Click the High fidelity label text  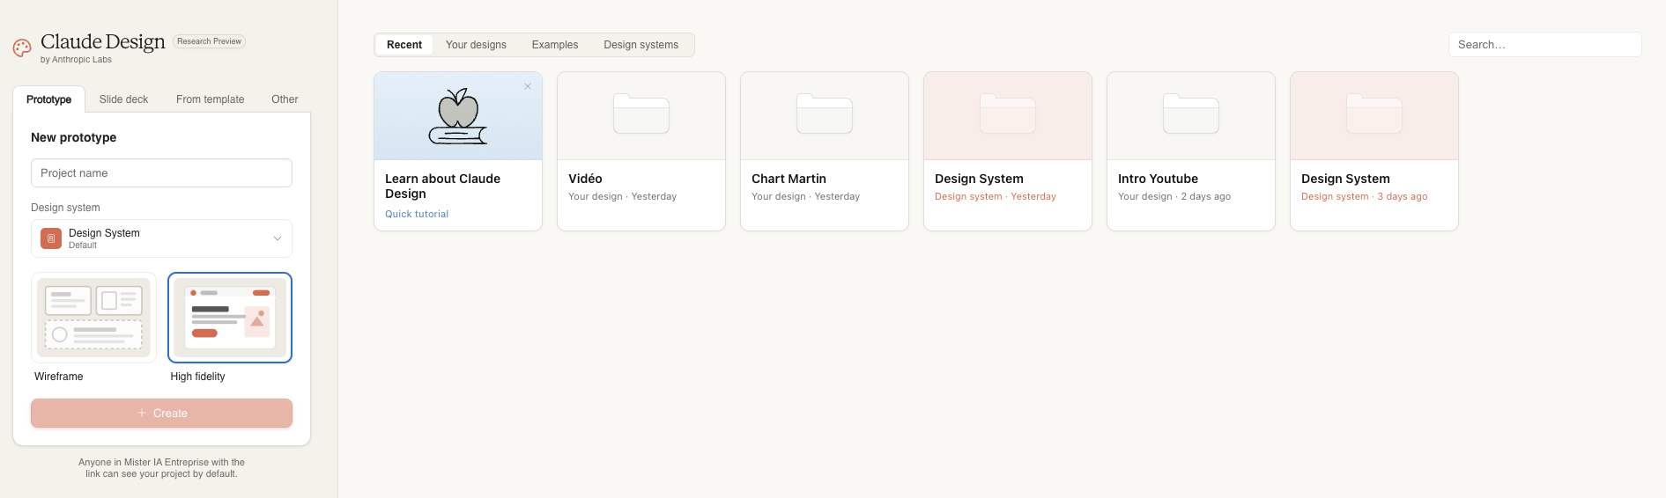(x=197, y=377)
